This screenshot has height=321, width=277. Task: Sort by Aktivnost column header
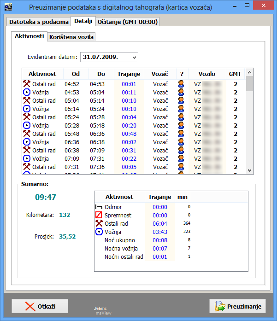click(x=42, y=74)
